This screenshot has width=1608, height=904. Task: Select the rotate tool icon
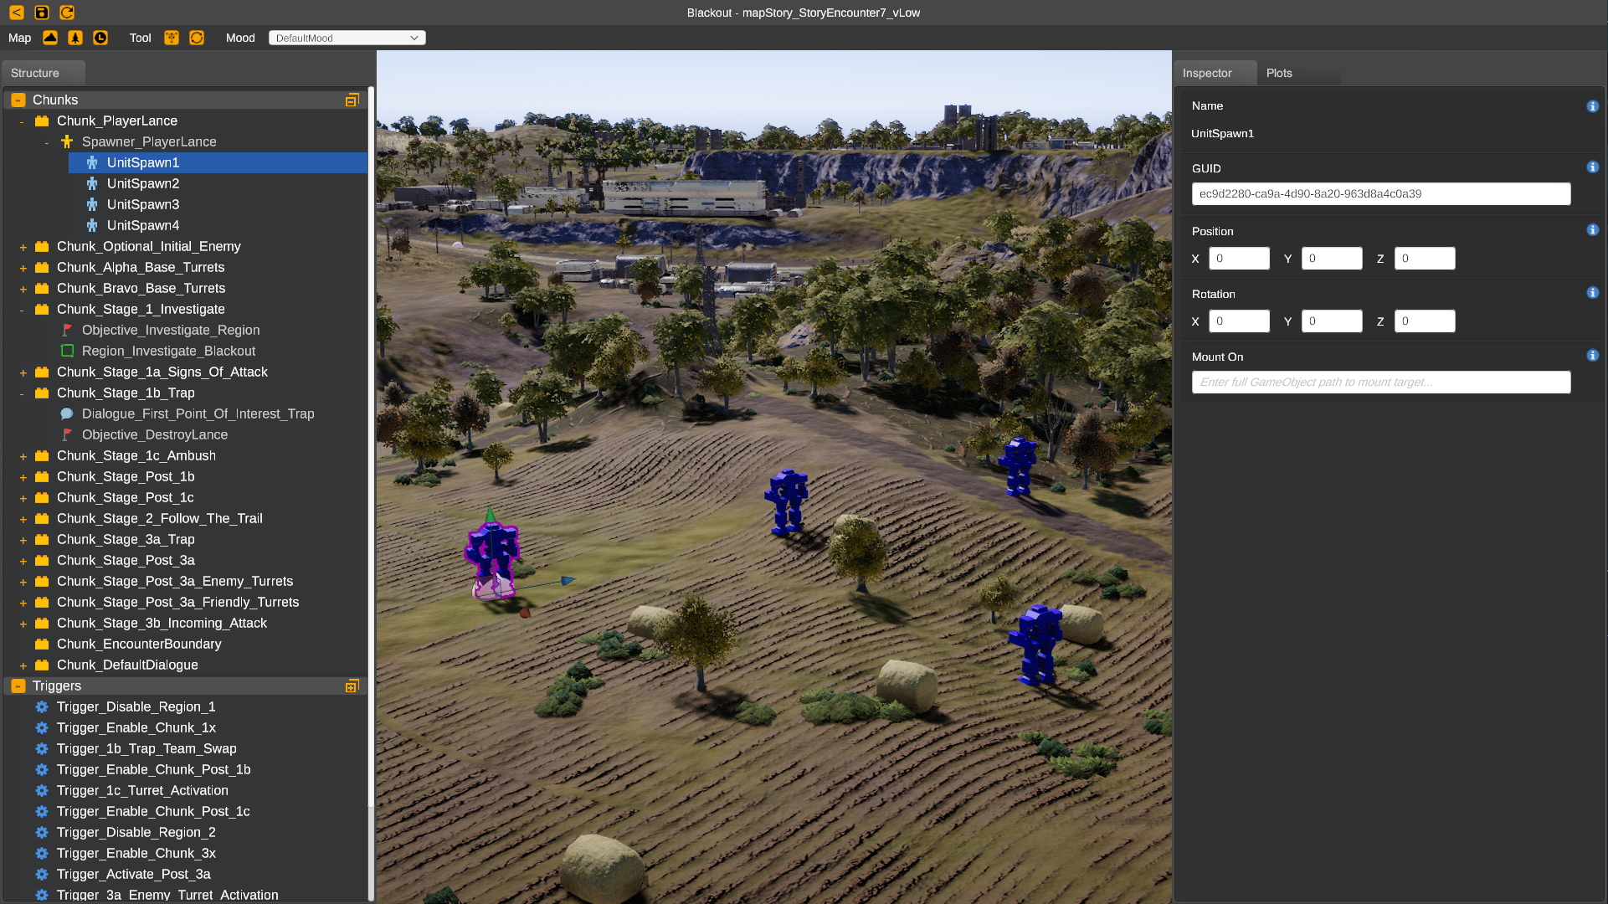pyautogui.click(x=197, y=38)
